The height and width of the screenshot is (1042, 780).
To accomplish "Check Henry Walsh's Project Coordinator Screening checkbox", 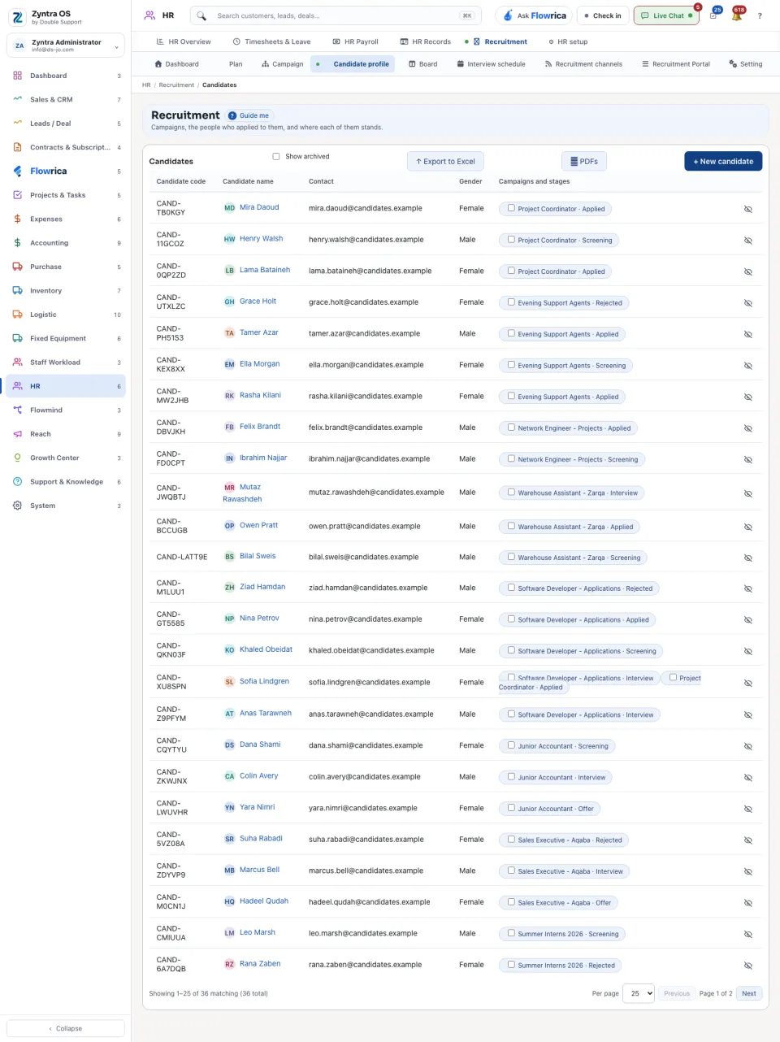I will click(x=511, y=240).
